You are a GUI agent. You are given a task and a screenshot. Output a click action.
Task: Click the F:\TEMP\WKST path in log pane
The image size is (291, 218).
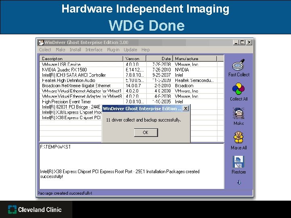tap(55, 147)
